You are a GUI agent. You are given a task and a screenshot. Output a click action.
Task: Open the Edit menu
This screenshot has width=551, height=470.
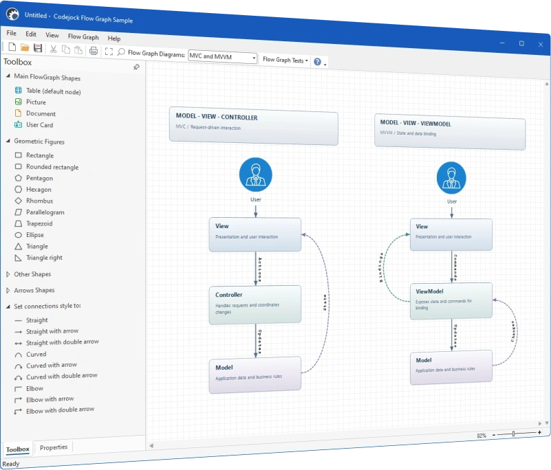[31, 34]
